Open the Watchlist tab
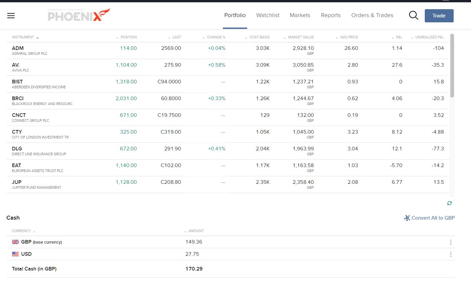471x281 pixels. point(268,15)
